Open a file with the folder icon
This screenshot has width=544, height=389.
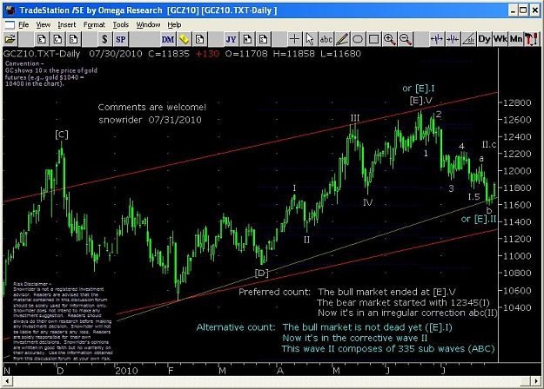pyautogui.click(x=10, y=39)
